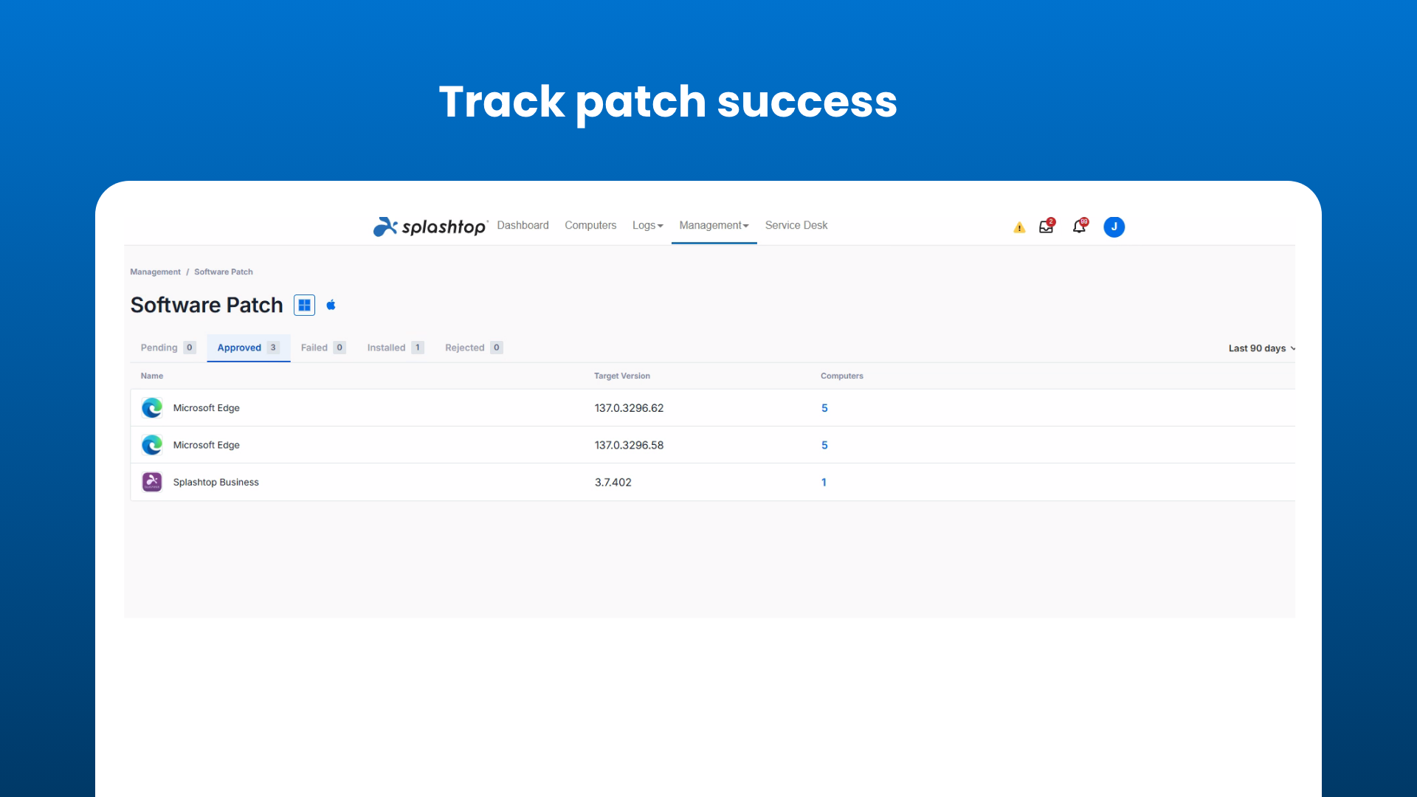The width and height of the screenshot is (1417, 797).
Task: Open the Dashboard page
Action: (x=523, y=225)
